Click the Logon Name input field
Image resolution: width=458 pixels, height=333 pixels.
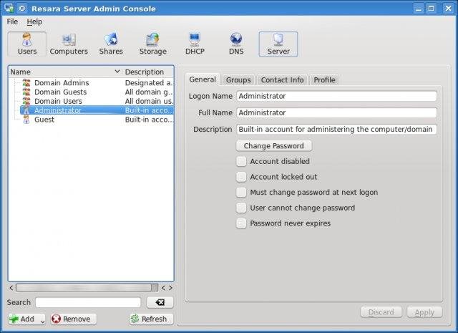coord(336,96)
